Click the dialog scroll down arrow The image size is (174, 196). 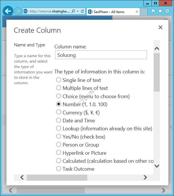(157, 166)
